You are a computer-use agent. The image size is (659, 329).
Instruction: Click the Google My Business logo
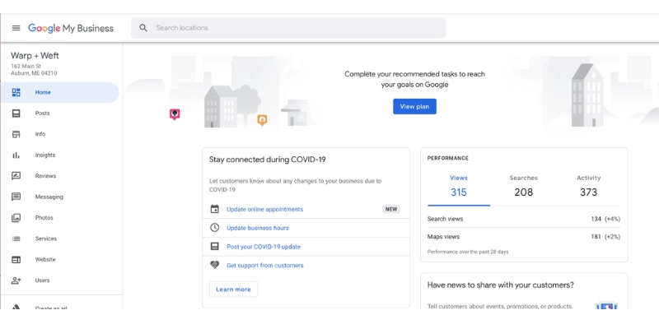point(71,28)
